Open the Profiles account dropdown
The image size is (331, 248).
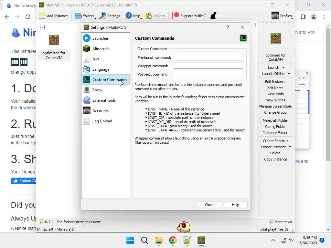pos(282,16)
